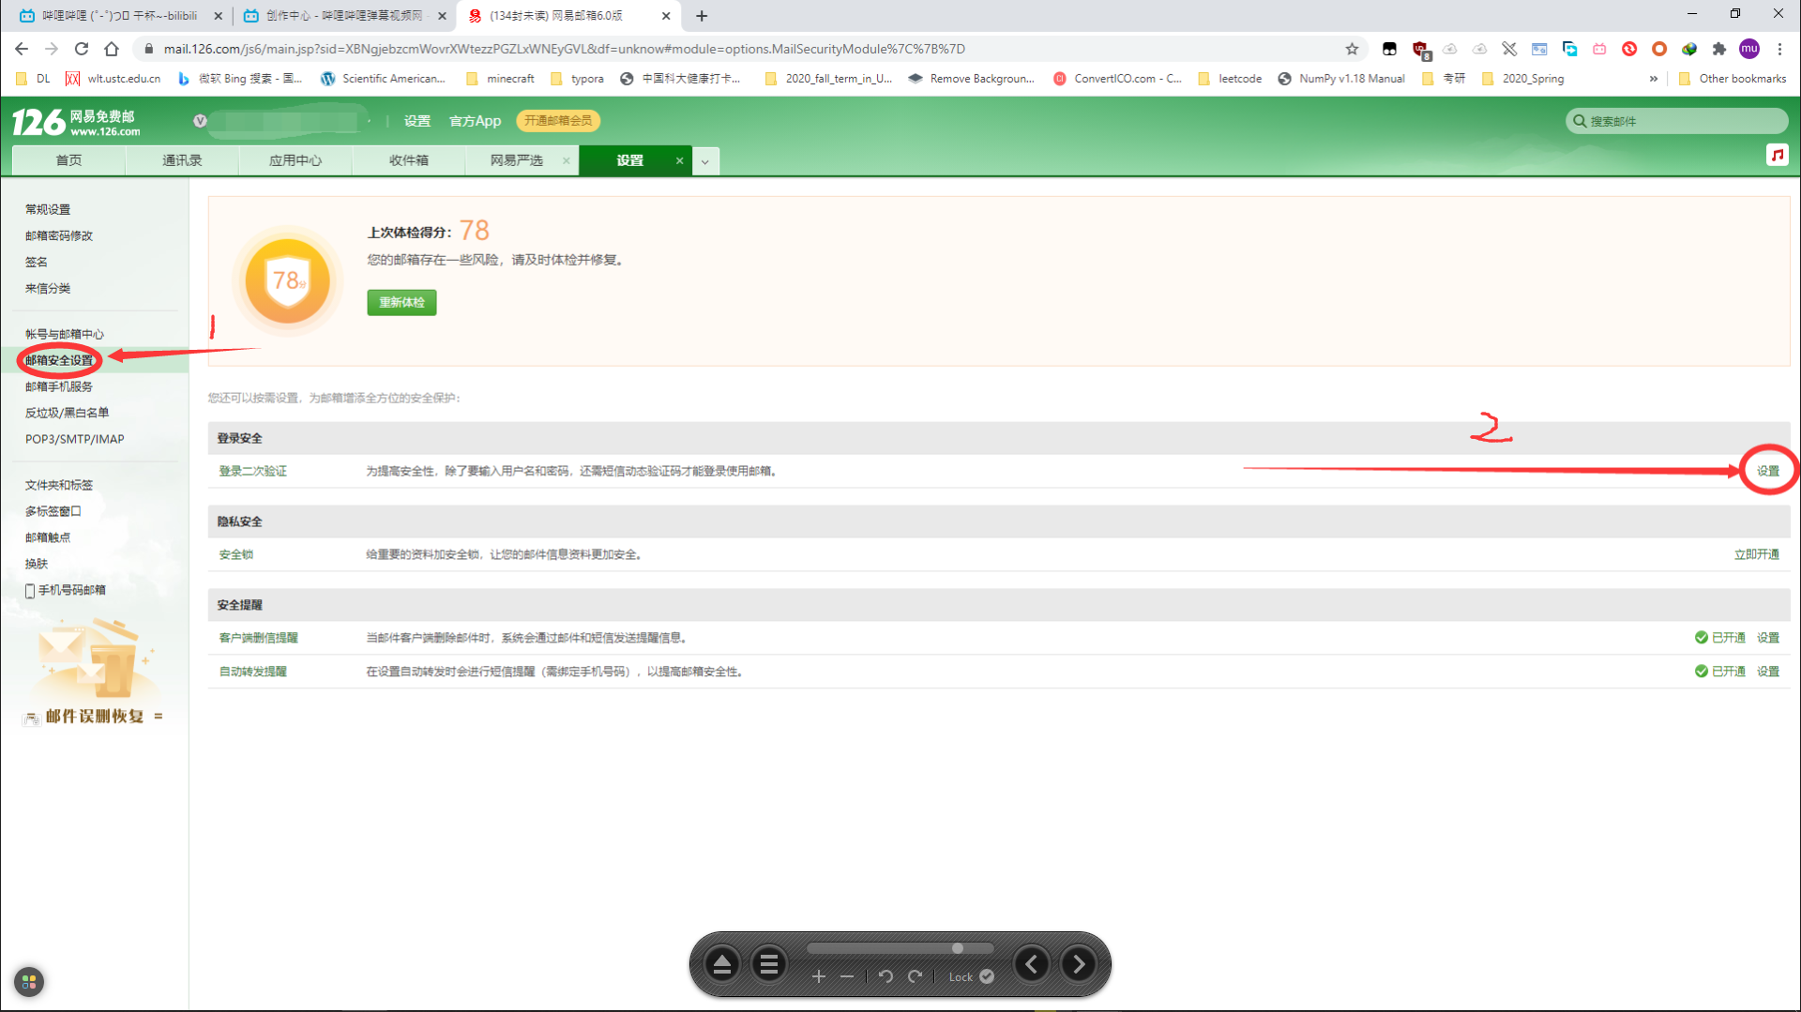Close the 网易严选 tab
The image size is (1801, 1012).
click(x=567, y=160)
